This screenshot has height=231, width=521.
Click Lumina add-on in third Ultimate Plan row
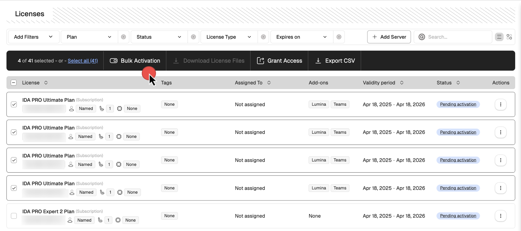(319, 160)
